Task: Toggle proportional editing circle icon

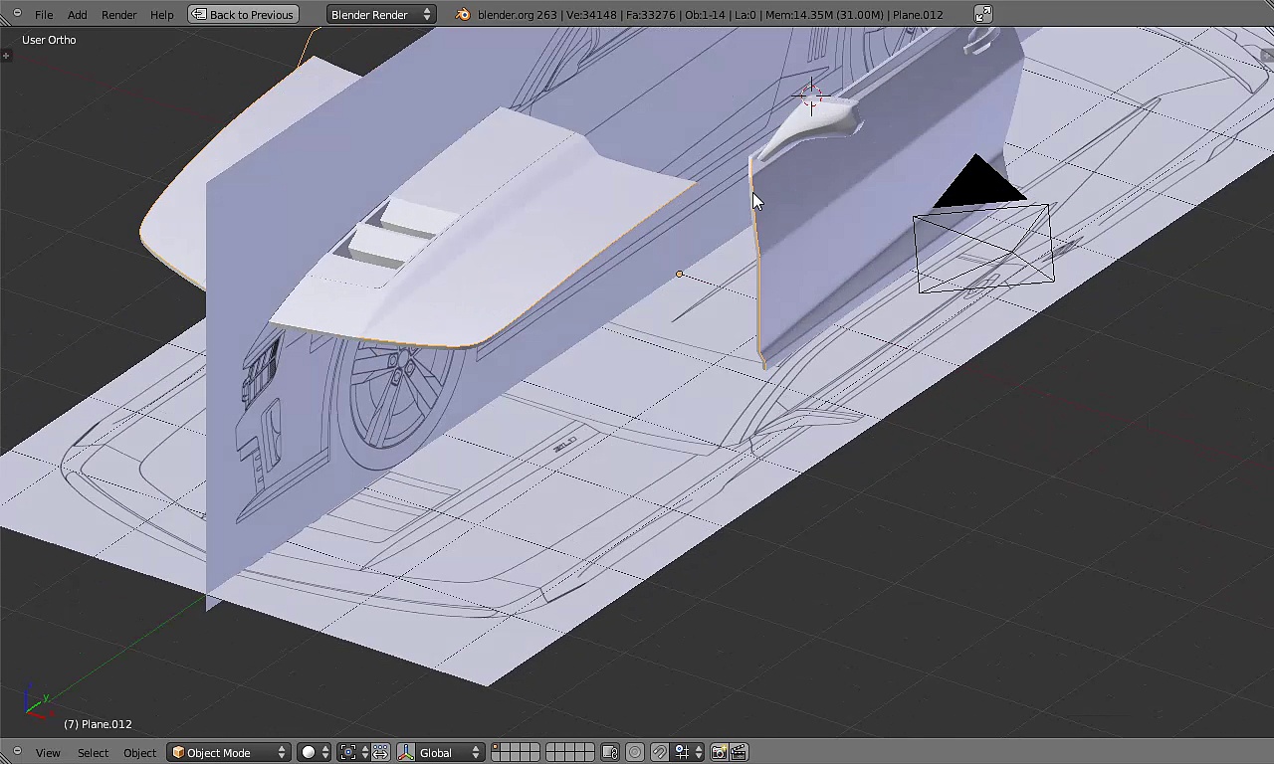Action: 634,753
